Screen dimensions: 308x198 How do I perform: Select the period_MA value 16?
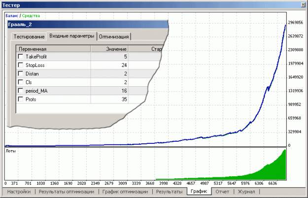(124, 91)
